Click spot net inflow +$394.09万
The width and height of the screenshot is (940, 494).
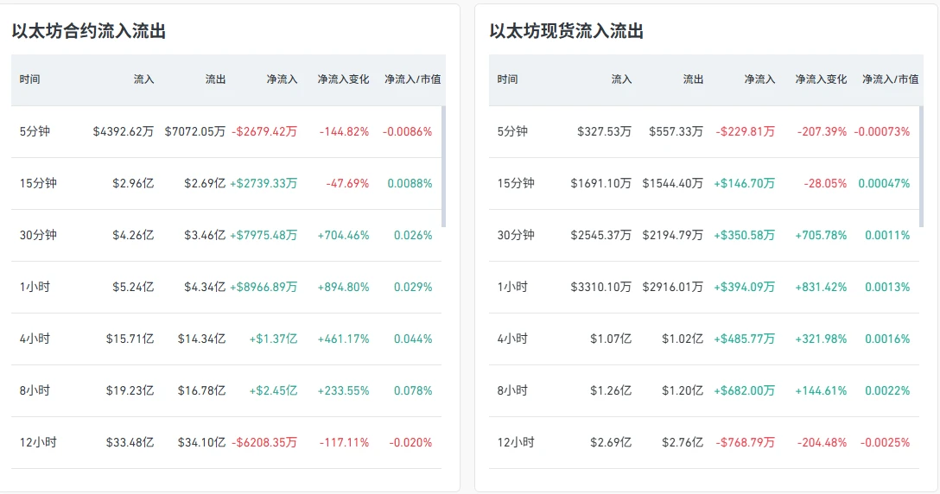[745, 288]
